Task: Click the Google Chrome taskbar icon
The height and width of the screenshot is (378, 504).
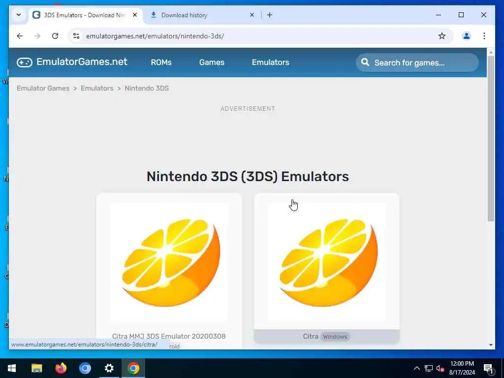Action: point(133,368)
